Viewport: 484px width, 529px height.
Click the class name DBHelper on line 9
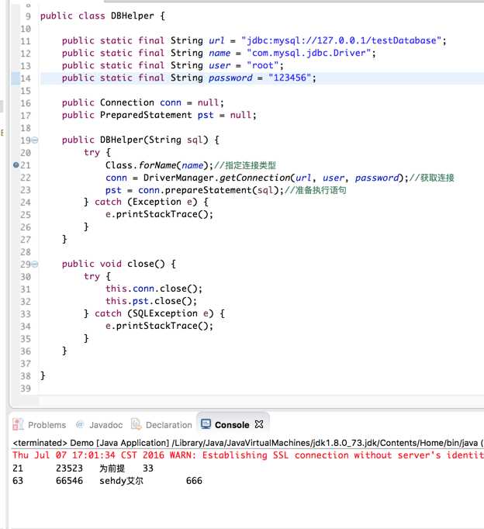click(x=132, y=16)
